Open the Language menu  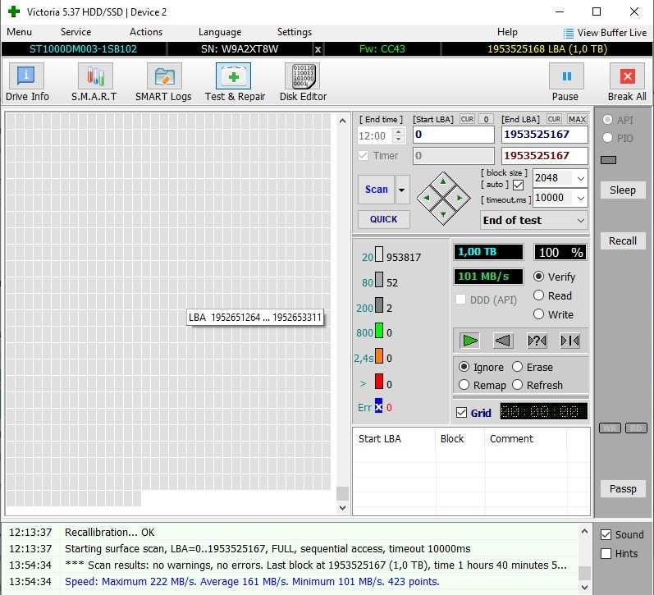coord(220,32)
